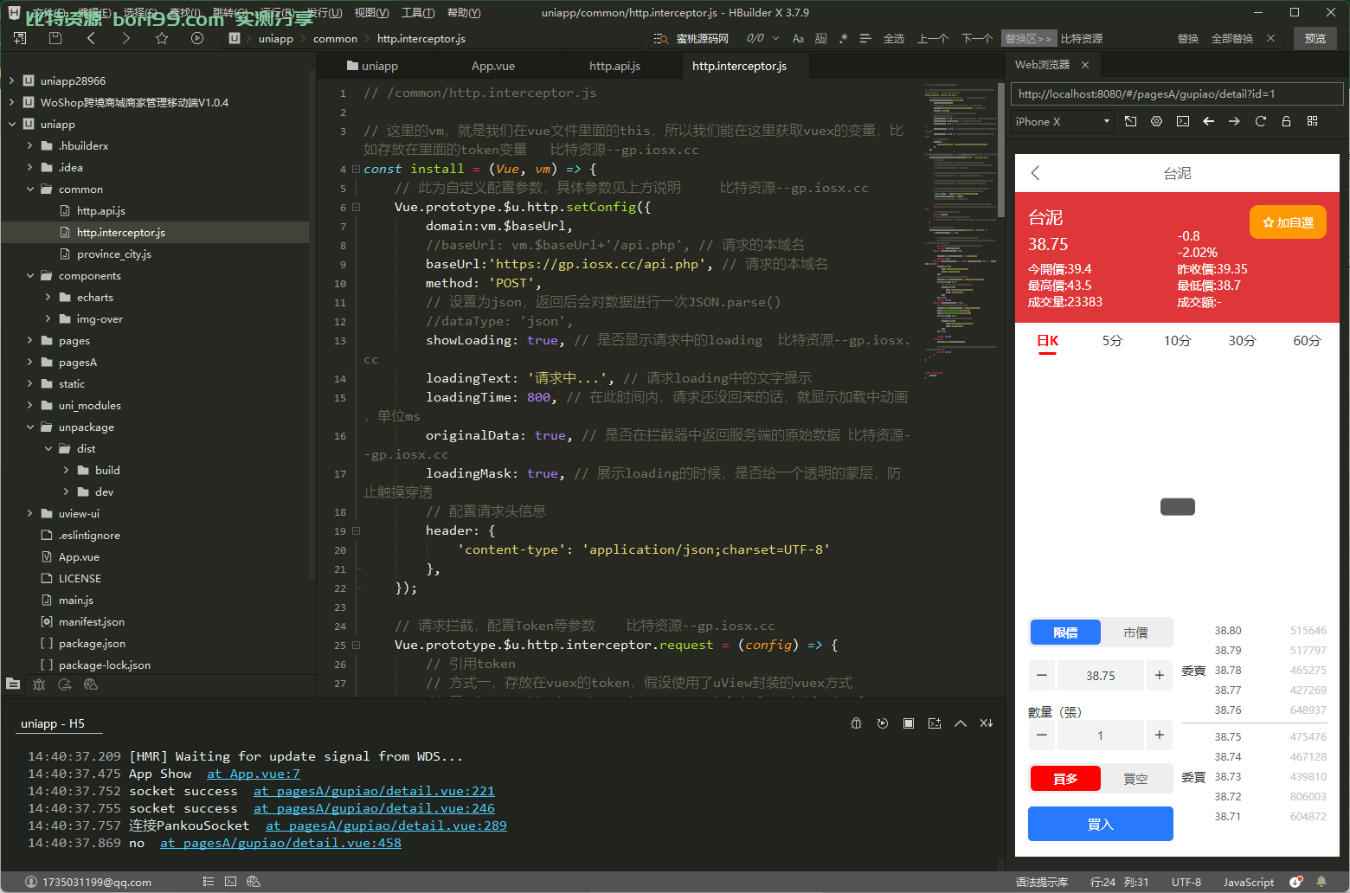Image resolution: width=1350 pixels, height=893 pixels.
Task: Expand the uniapp28966 project
Action: coord(12,80)
